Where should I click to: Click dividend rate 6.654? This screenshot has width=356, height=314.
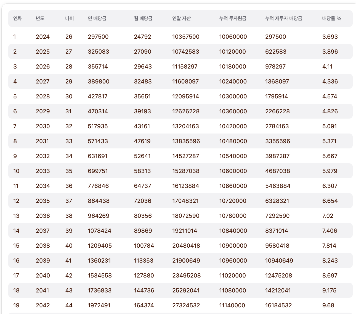(330, 201)
